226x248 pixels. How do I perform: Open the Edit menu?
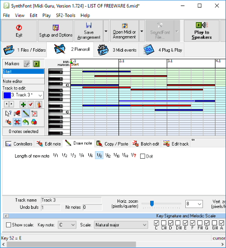(x=33, y=16)
